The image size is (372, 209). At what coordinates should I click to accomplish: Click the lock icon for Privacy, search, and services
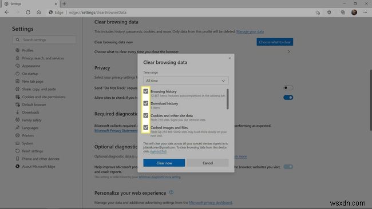click(17, 58)
